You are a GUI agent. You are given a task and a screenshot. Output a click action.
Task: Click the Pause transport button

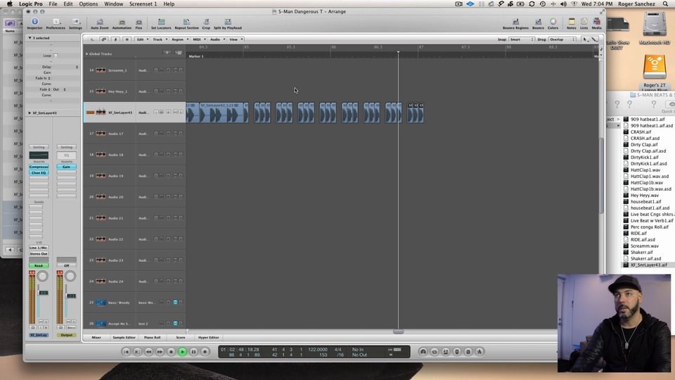tap(193, 352)
